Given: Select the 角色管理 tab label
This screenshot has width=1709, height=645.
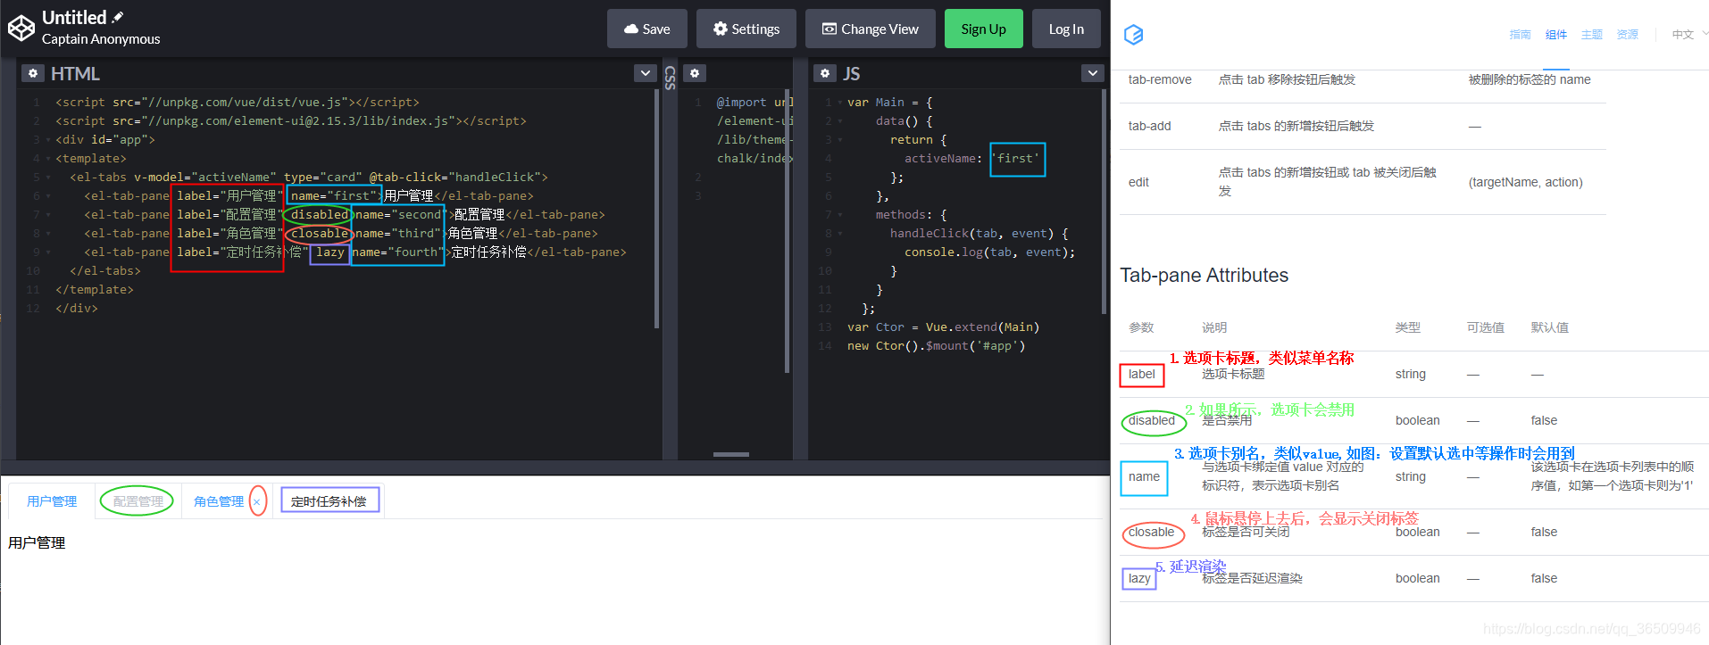Looking at the screenshot, I should click(x=219, y=501).
